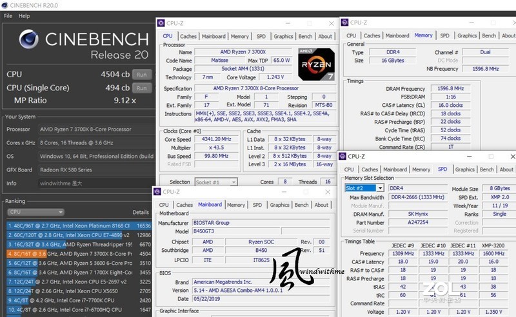Select the Intel Xeon X5650 ranking entry
Screen dimensions: 516x317
[x=79, y=291]
